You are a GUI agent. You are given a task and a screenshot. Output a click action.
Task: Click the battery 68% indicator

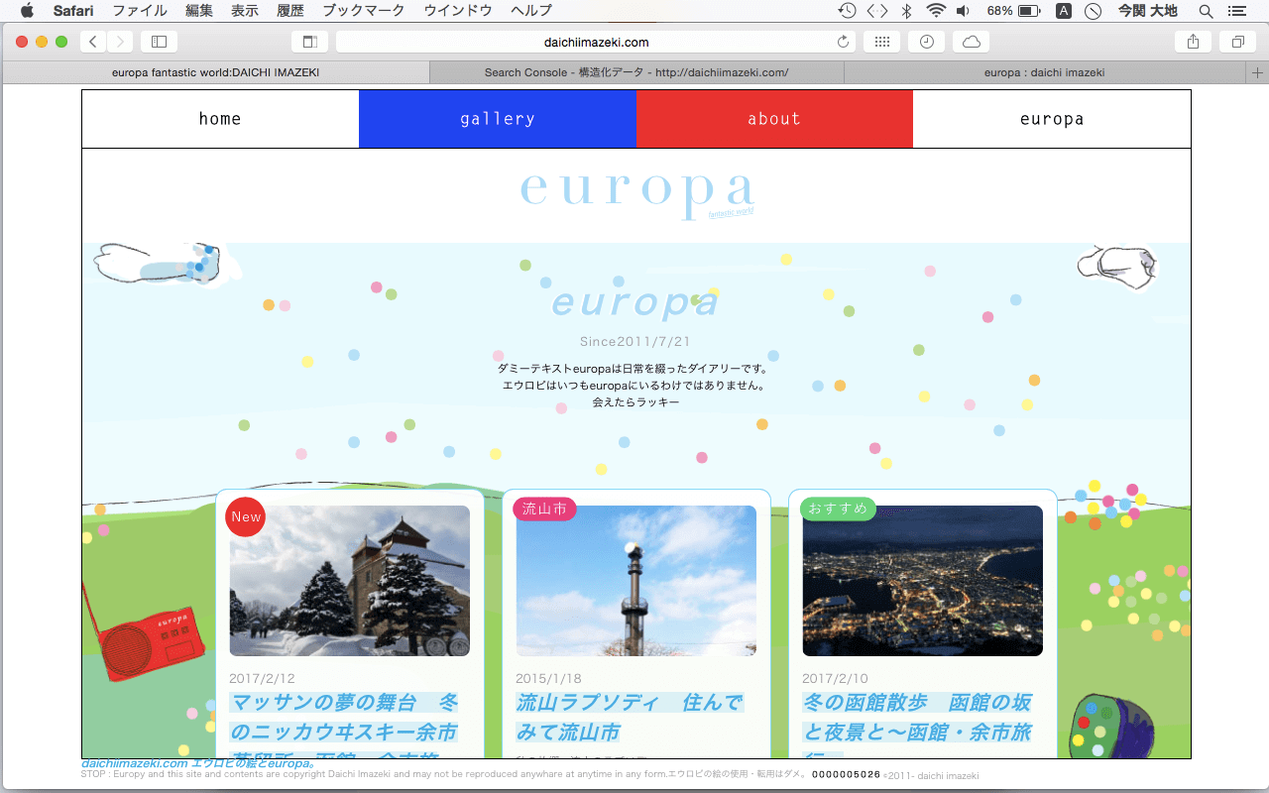1013,11
